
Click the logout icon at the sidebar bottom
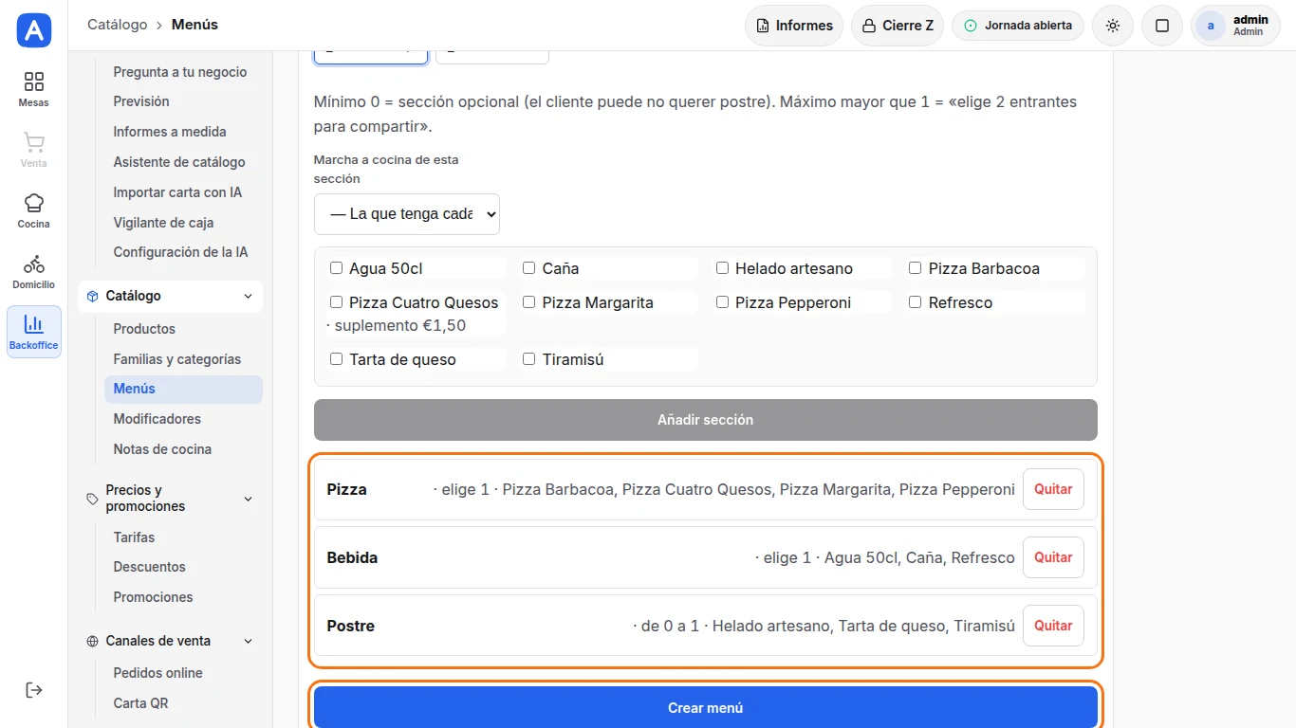(34, 689)
